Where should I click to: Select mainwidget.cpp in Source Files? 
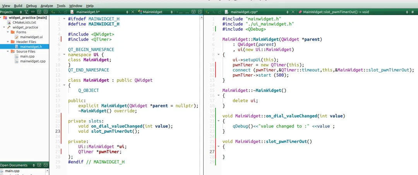[33, 61]
